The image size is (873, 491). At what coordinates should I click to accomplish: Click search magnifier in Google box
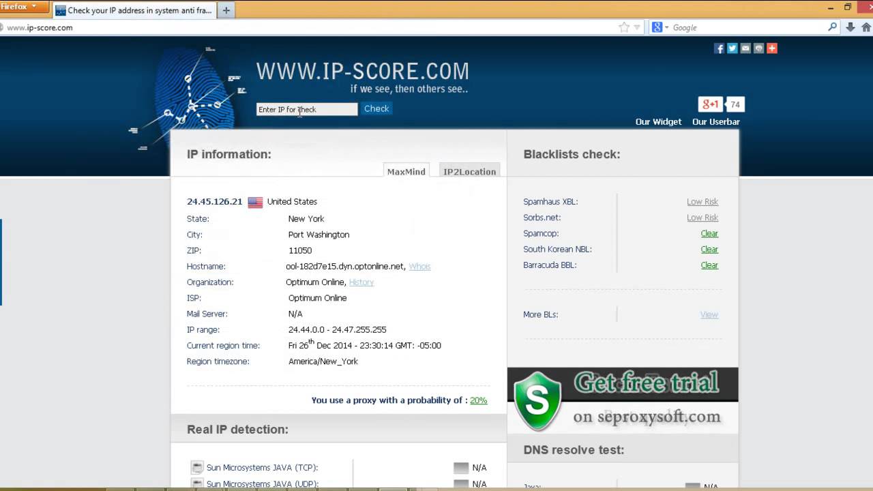pos(832,27)
